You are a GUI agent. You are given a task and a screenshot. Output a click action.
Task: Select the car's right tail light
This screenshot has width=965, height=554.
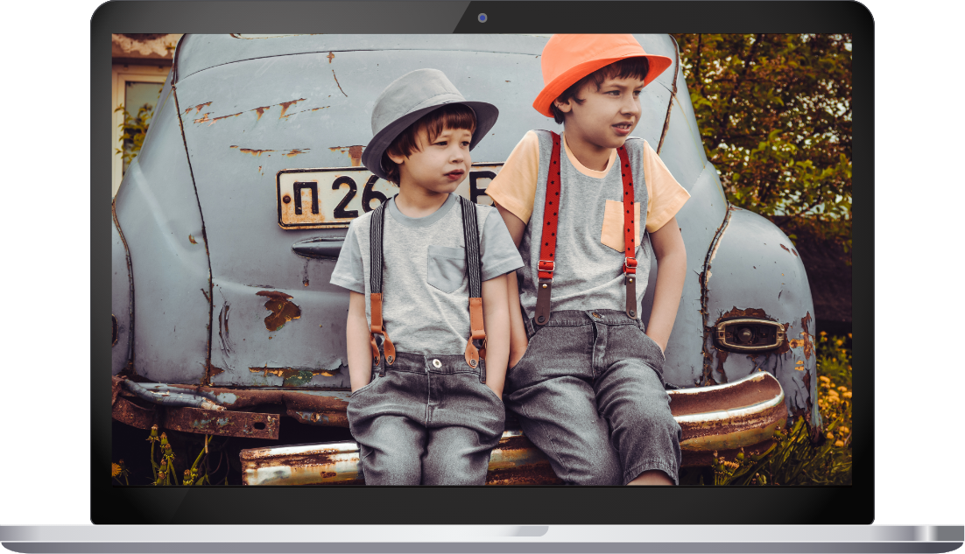(749, 334)
